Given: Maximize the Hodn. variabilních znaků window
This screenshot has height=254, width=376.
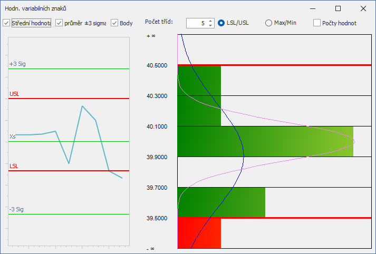Looking at the screenshot, I should [338, 8].
